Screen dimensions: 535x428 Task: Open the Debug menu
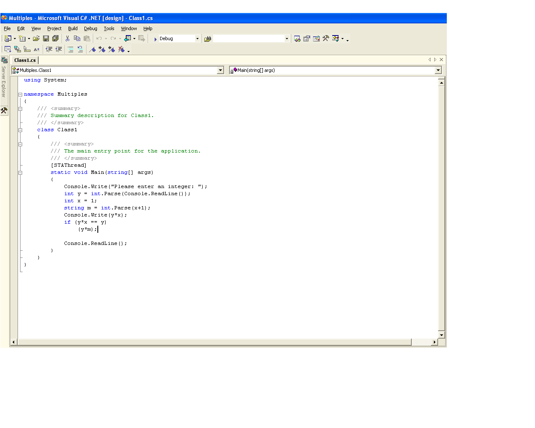click(x=90, y=28)
